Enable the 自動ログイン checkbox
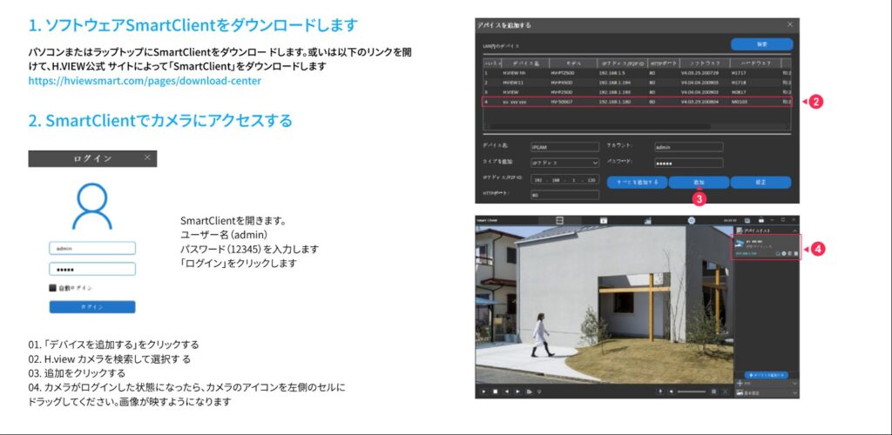 pyautogui.click(x=53, y=287)
